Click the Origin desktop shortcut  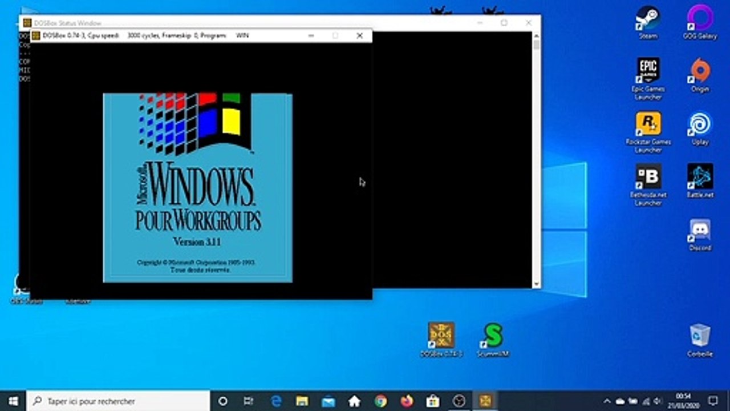700,75
